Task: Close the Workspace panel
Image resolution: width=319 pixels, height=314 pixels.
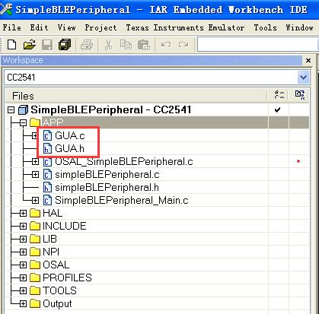Action: point(308,61)
